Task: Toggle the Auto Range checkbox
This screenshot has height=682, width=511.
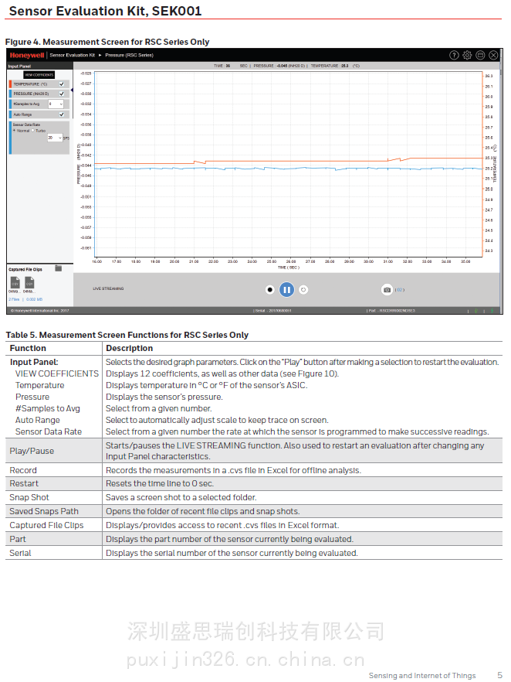Action: pyautogui.click(x=62, y=114)
